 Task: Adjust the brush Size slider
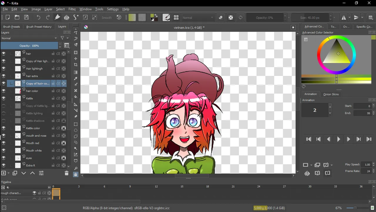(310, 18)
